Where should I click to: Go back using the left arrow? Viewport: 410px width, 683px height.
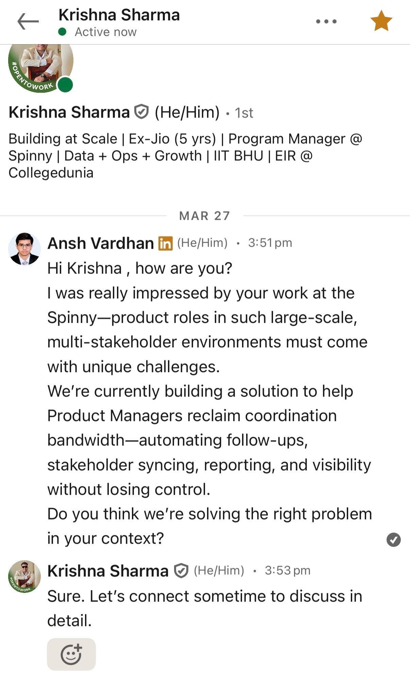pyautogui.click(x=28, y=21)
